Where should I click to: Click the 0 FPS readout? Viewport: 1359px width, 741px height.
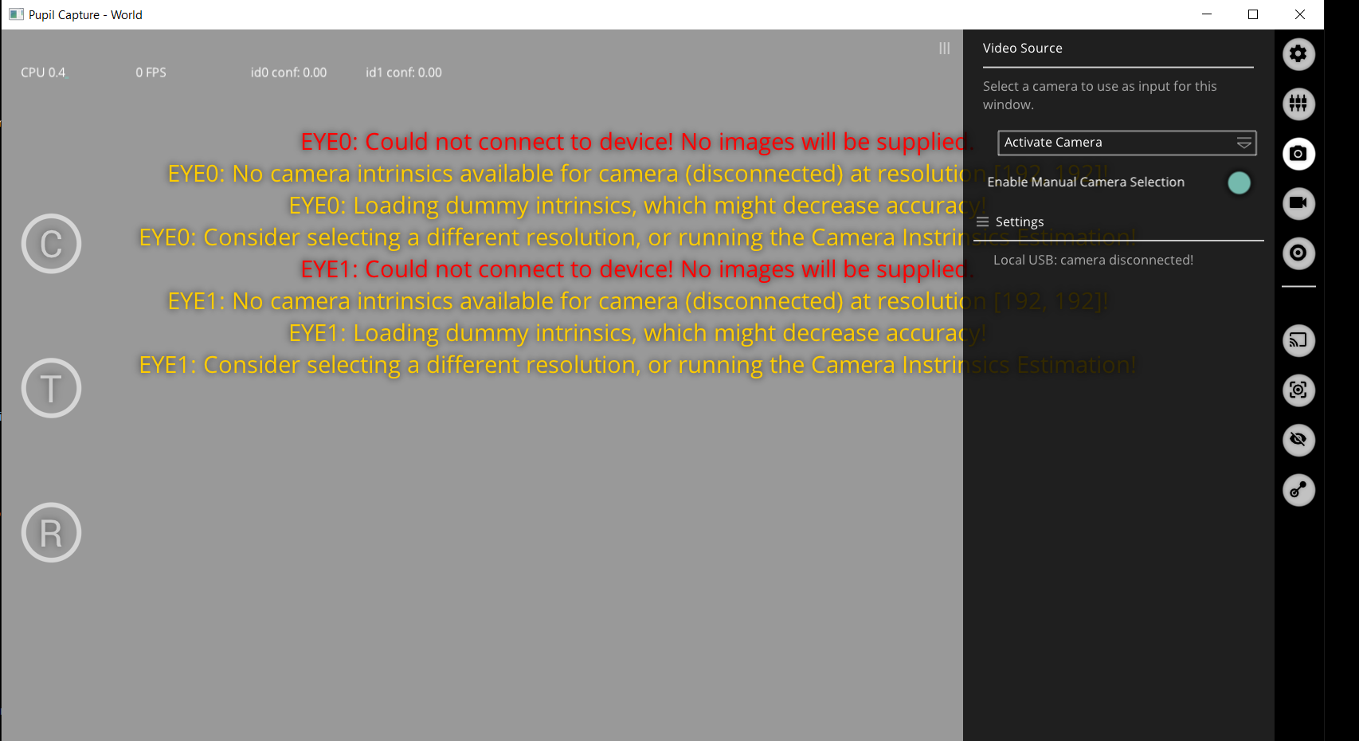click(x=151, y=73)
